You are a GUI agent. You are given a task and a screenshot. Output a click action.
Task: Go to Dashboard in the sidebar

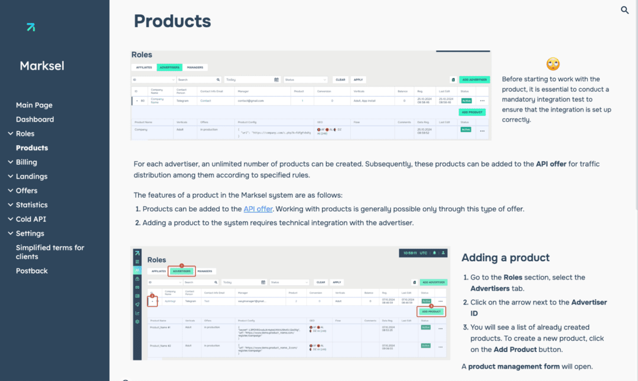click(35, 119)
